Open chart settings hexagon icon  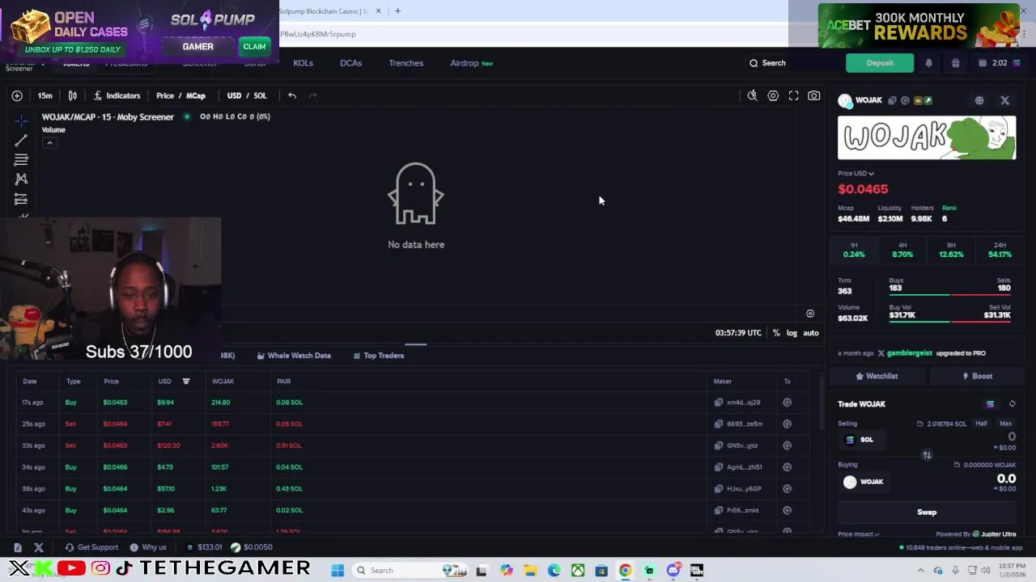pos(773,95)
